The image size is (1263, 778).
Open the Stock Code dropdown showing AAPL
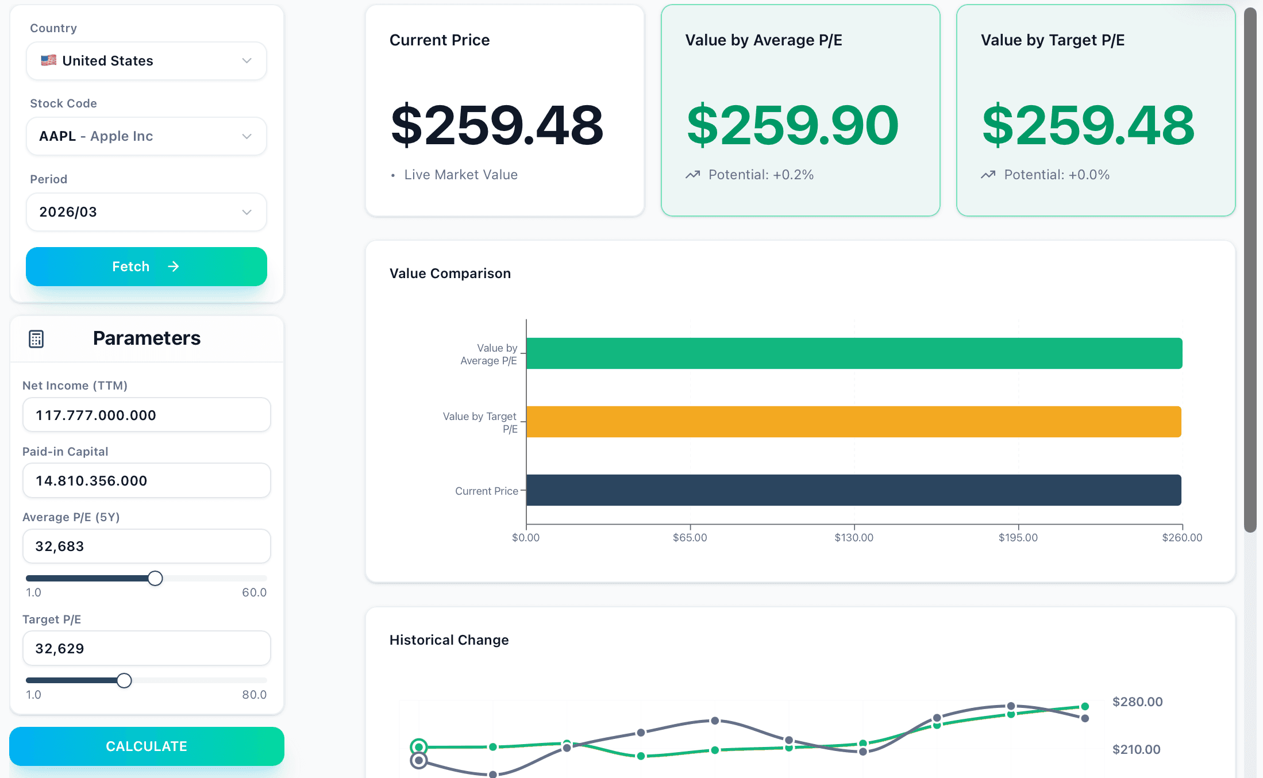point(147,136)
